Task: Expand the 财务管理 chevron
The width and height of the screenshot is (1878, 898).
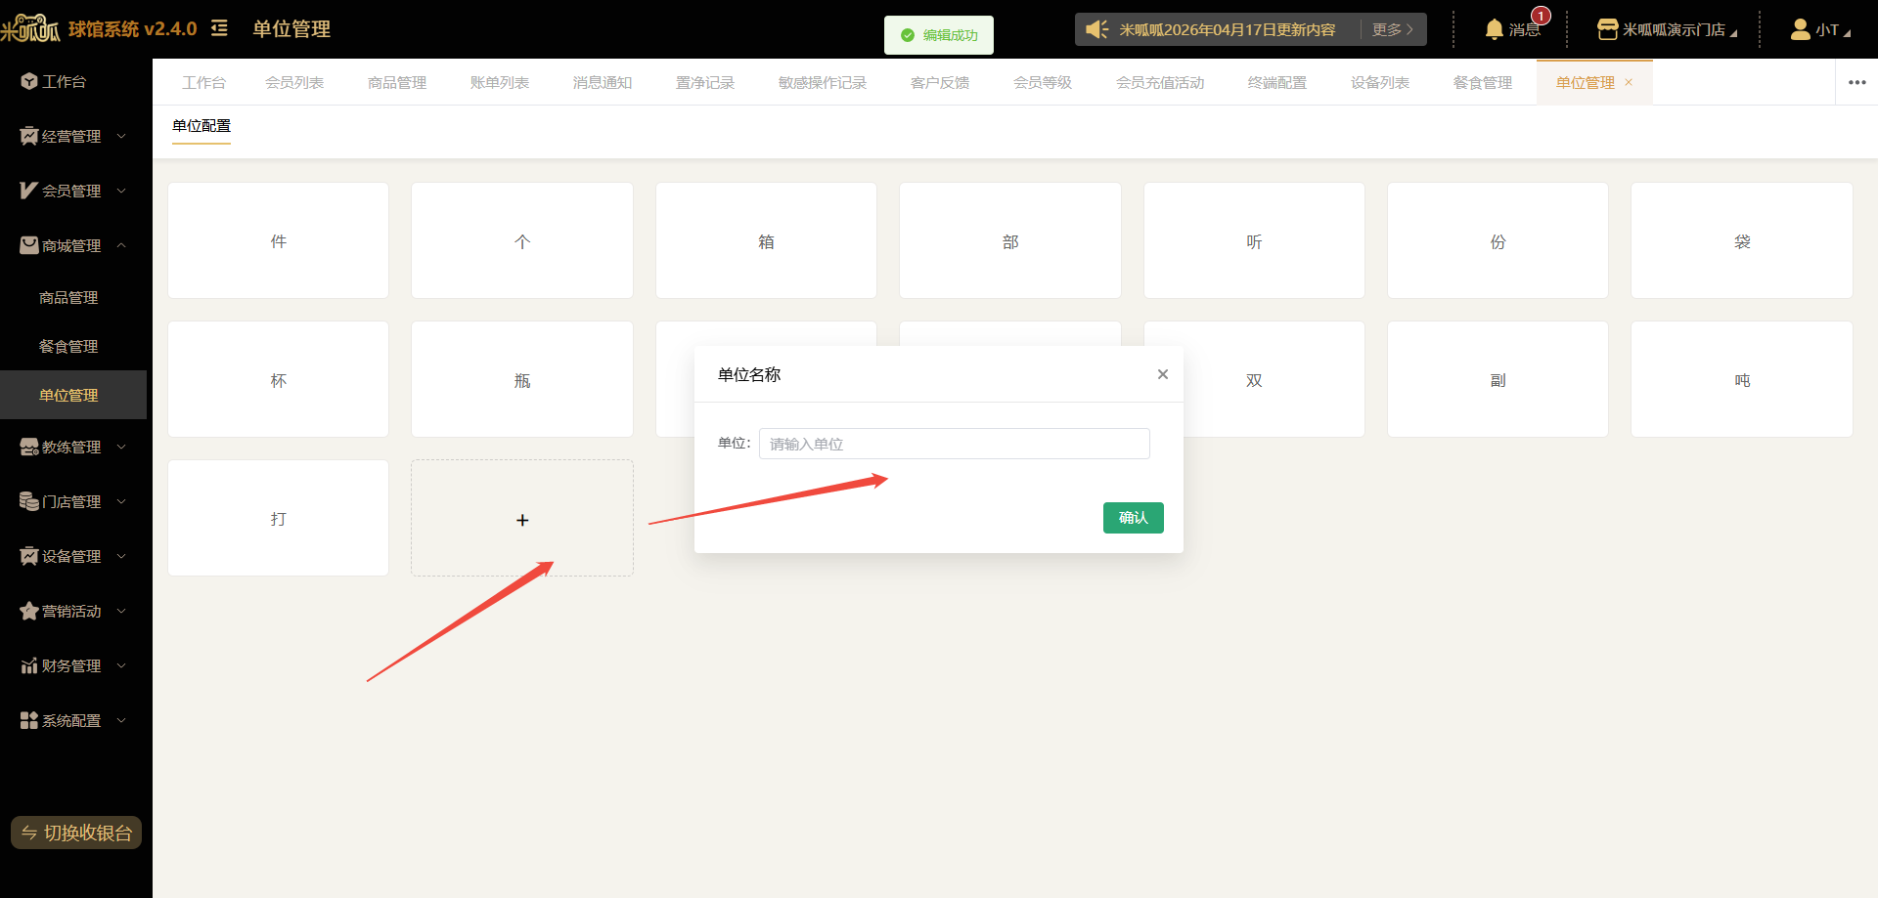Action: (121, 665)
